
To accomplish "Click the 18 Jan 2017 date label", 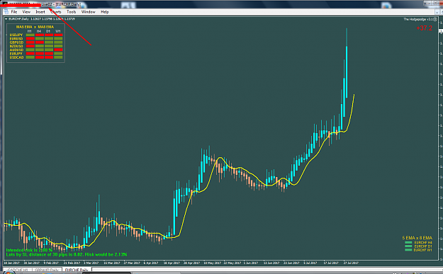I will pyautogui.click(x=11, y=263).
